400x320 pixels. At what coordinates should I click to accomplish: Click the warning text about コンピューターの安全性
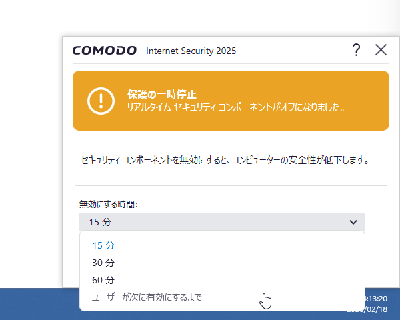225,160
